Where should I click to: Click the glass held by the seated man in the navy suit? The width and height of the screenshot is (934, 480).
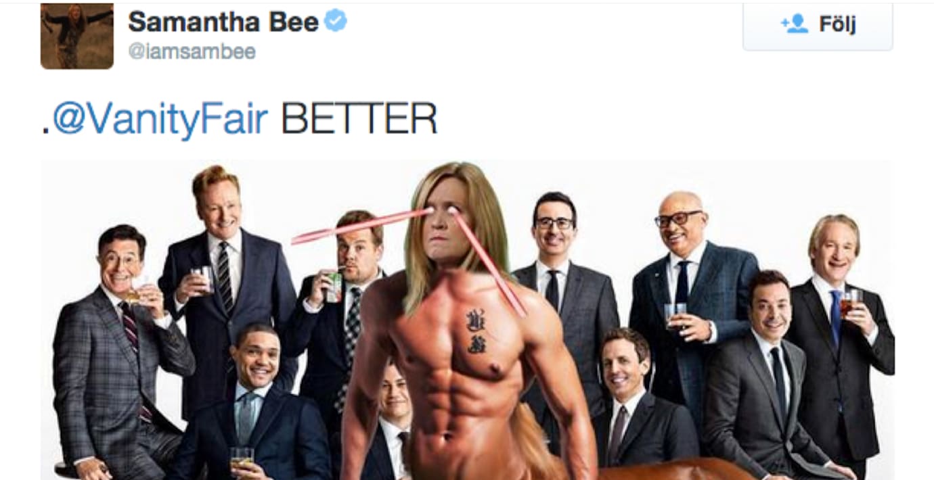coord(242,458)
